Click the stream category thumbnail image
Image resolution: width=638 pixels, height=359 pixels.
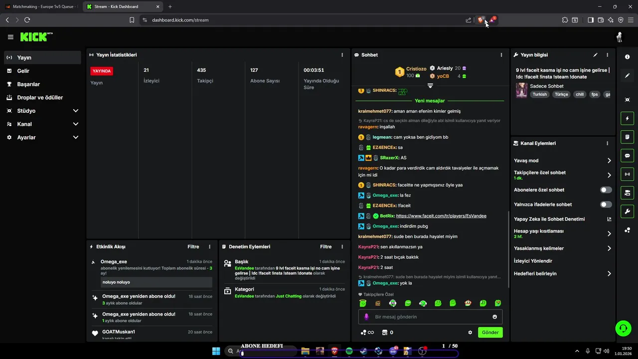tap(521, 90)
